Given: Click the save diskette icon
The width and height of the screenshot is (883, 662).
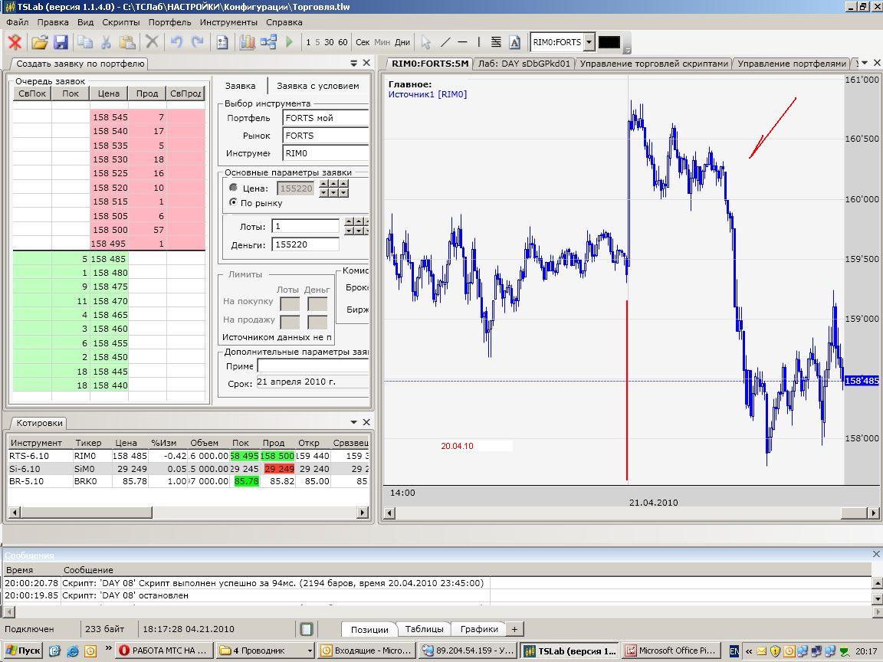Looking at the screenshot, I should [x=61, y=42].
